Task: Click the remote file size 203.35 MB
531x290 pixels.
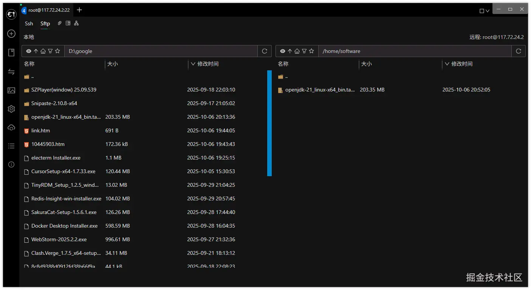Action: 372,90
